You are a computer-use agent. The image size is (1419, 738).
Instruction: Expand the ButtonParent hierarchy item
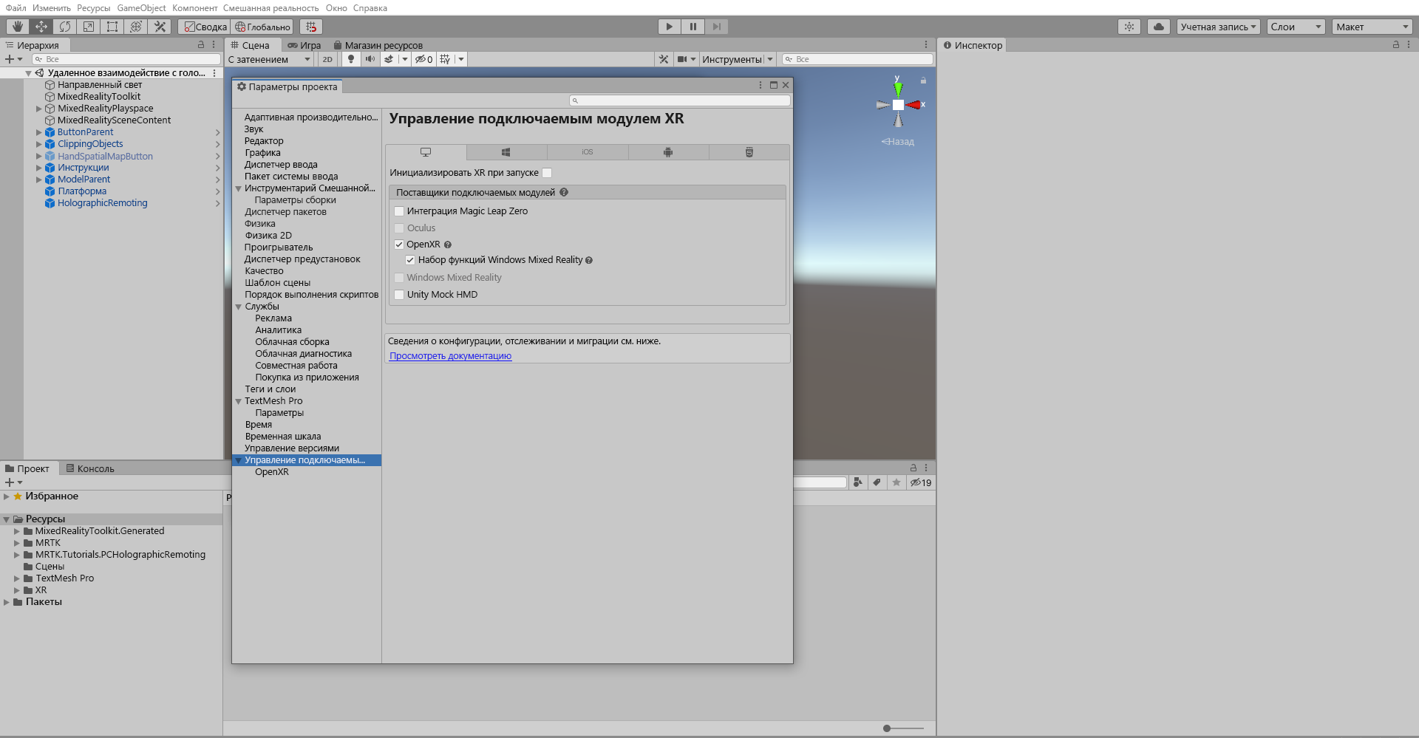pos(39,132)
